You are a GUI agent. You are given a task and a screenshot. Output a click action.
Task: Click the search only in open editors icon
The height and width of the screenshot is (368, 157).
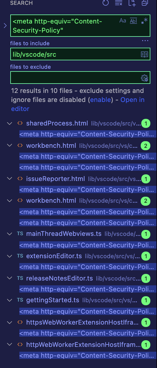click(145, 54)
